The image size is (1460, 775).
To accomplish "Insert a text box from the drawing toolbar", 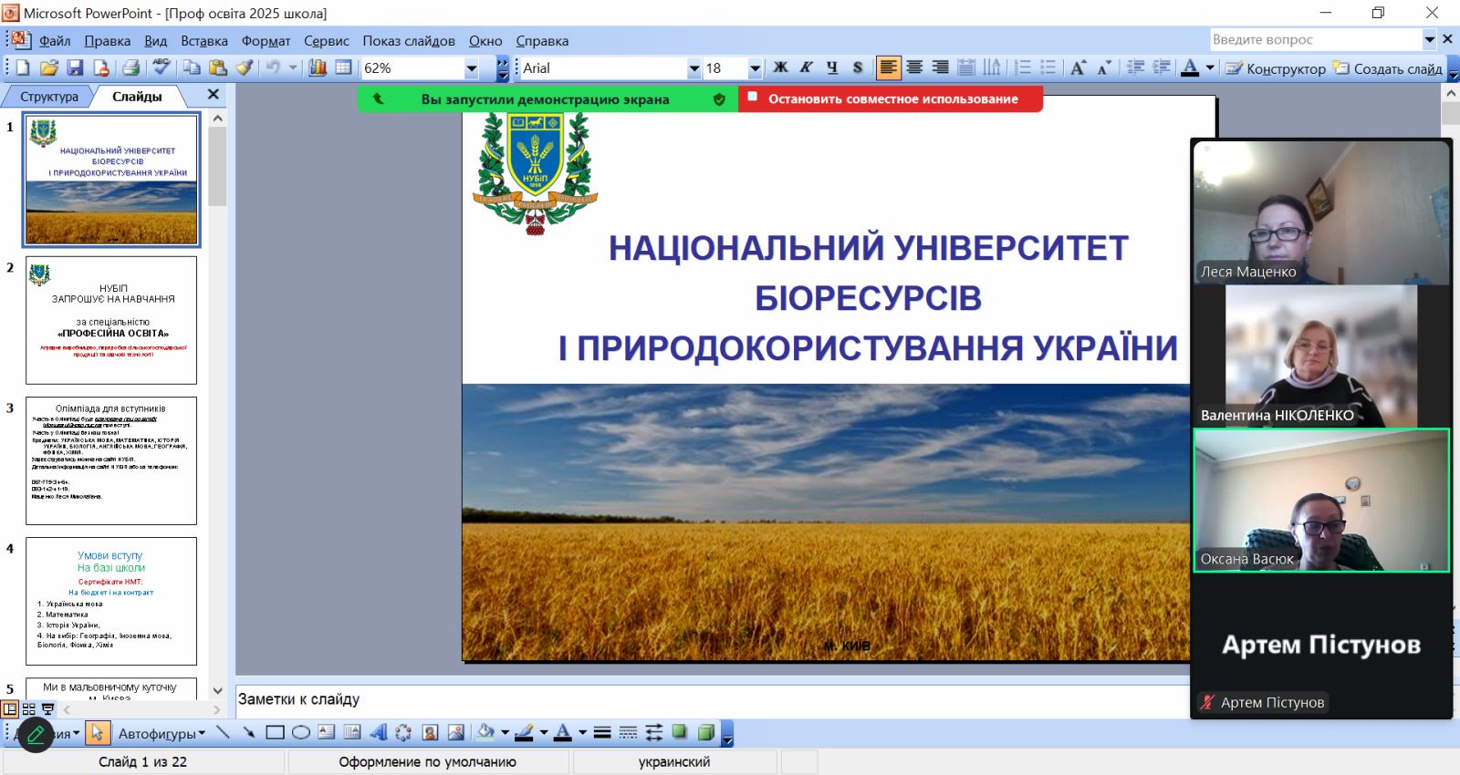I will point(326,732).
